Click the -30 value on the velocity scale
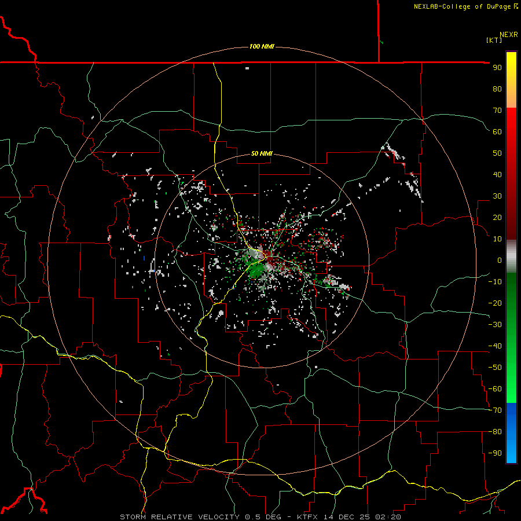The height and width of the screenshot is (521, 521). 495,325
